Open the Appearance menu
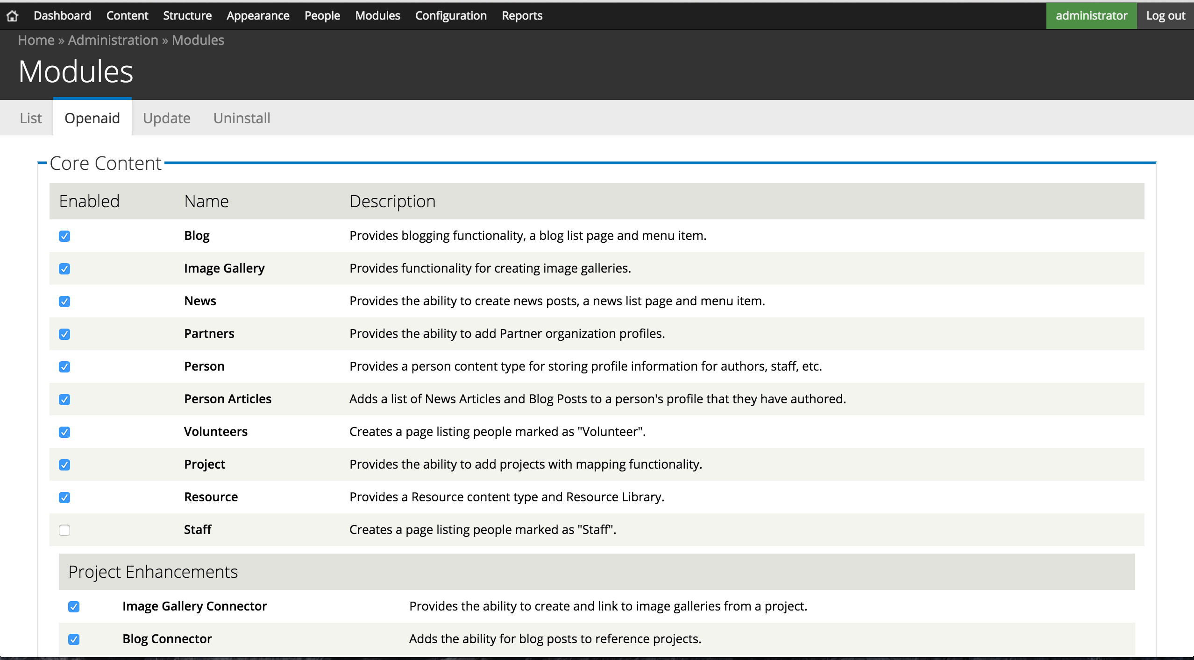The height and width of the screenshot is (660, 1194). 257,15
